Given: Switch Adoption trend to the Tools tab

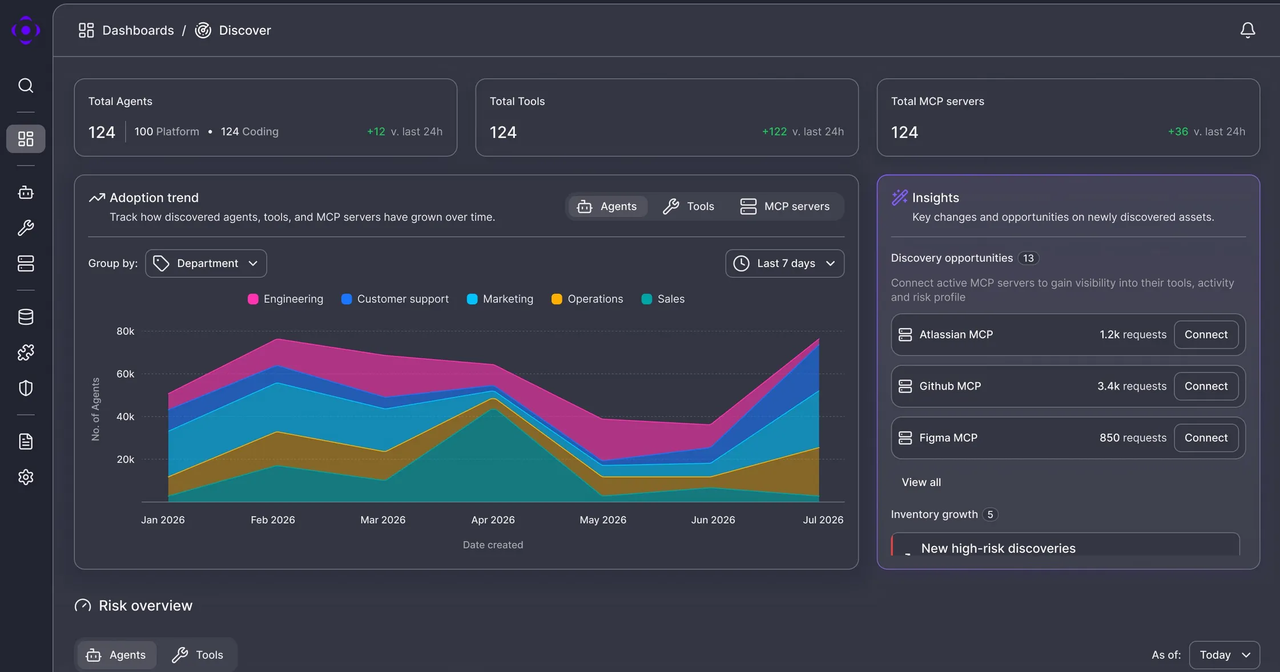Looking at the screenshot, I should [689, 207].
